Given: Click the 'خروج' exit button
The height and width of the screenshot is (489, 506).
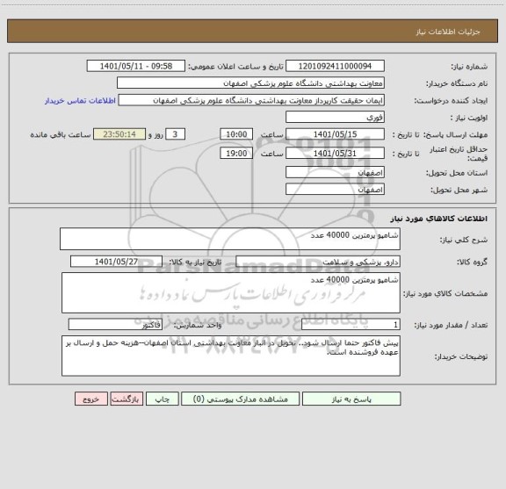Looking at the screenshot, I should 91,399.
